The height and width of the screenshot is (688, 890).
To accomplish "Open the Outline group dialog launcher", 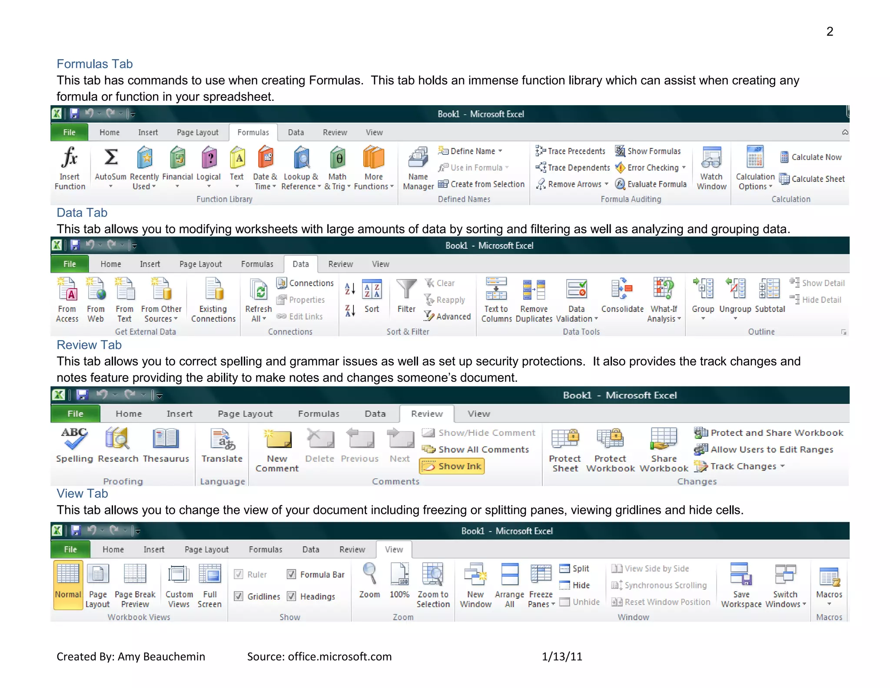I will [x=844, y=332].
